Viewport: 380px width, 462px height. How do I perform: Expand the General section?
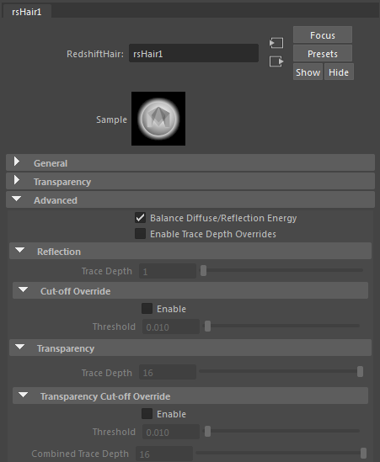pos(190,163)
